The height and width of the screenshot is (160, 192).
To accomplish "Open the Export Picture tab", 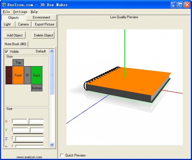I will (44, 24).
